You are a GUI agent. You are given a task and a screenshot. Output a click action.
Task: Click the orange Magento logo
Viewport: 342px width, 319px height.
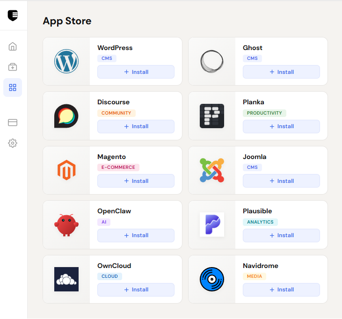66,170
